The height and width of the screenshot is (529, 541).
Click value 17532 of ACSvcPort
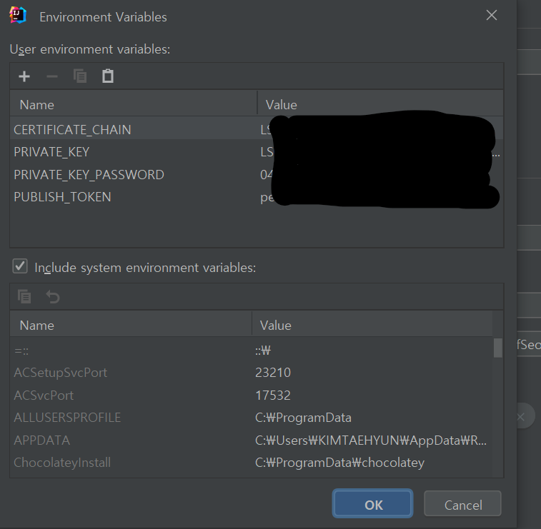(x=273, y=396)
